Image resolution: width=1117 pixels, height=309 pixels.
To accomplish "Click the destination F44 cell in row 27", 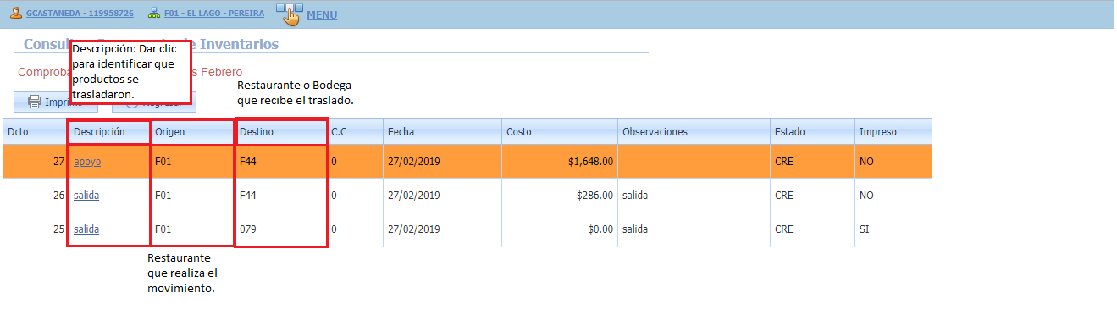I will pyautogui.click(x=280, y=161).
